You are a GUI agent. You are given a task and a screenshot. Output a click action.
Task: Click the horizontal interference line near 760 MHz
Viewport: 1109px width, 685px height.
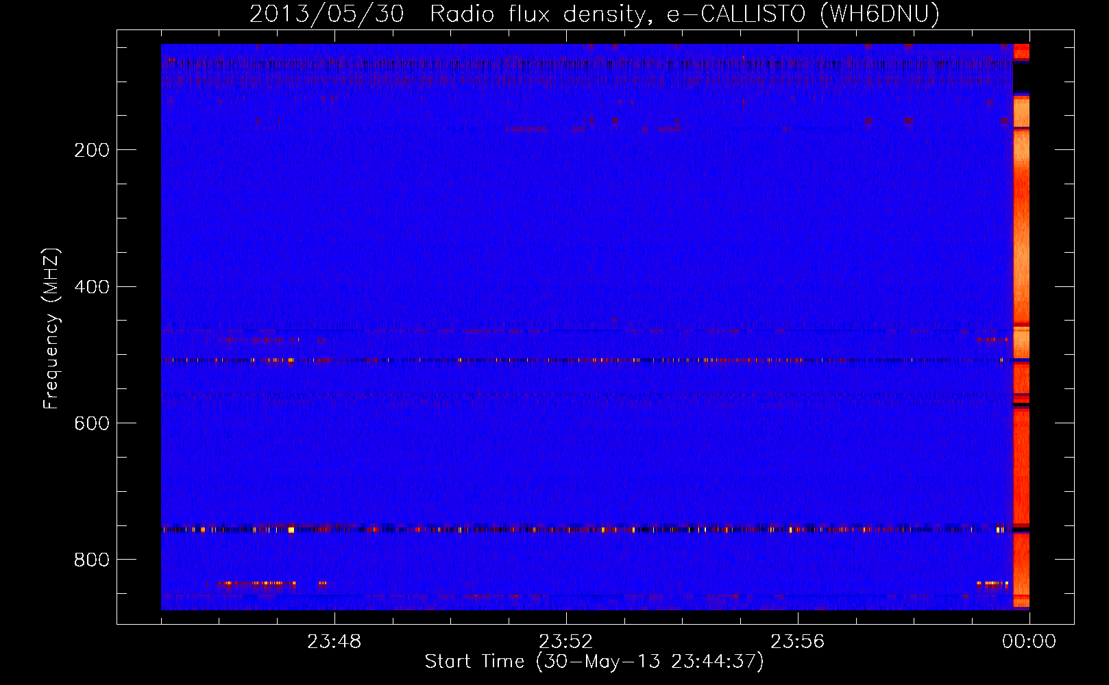tap(587, 529)
